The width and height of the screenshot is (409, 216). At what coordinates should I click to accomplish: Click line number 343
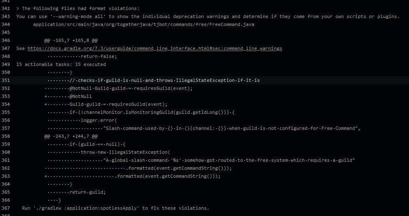pyautogui.click(x=6, y=16)
